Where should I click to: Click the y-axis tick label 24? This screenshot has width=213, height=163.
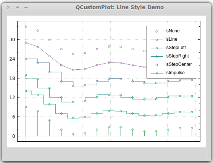(12, 59)
